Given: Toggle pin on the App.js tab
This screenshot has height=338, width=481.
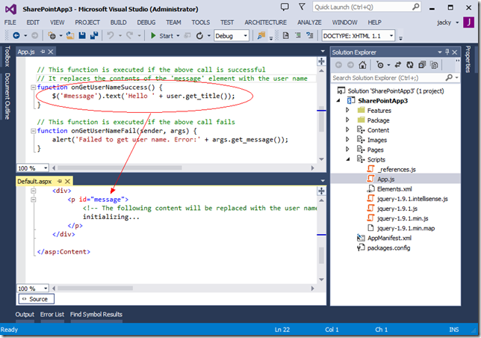Looking at the screenshot, I should point(43,52).
